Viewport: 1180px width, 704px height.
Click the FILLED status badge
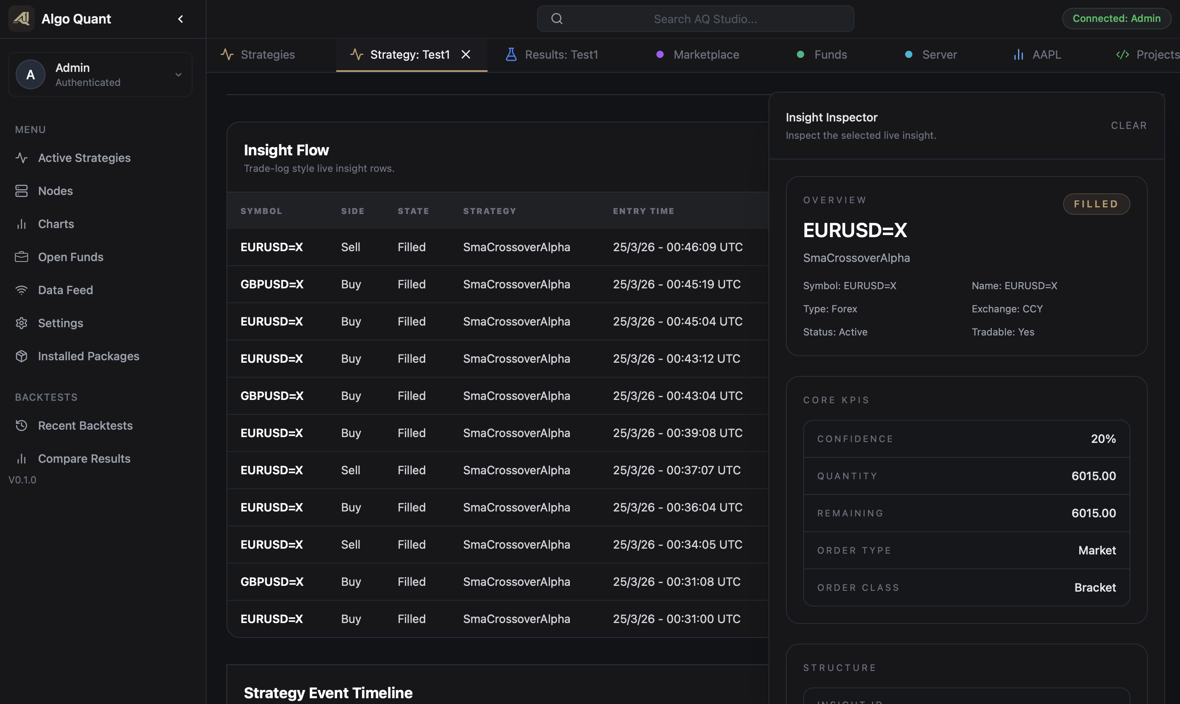(1096, 204)
